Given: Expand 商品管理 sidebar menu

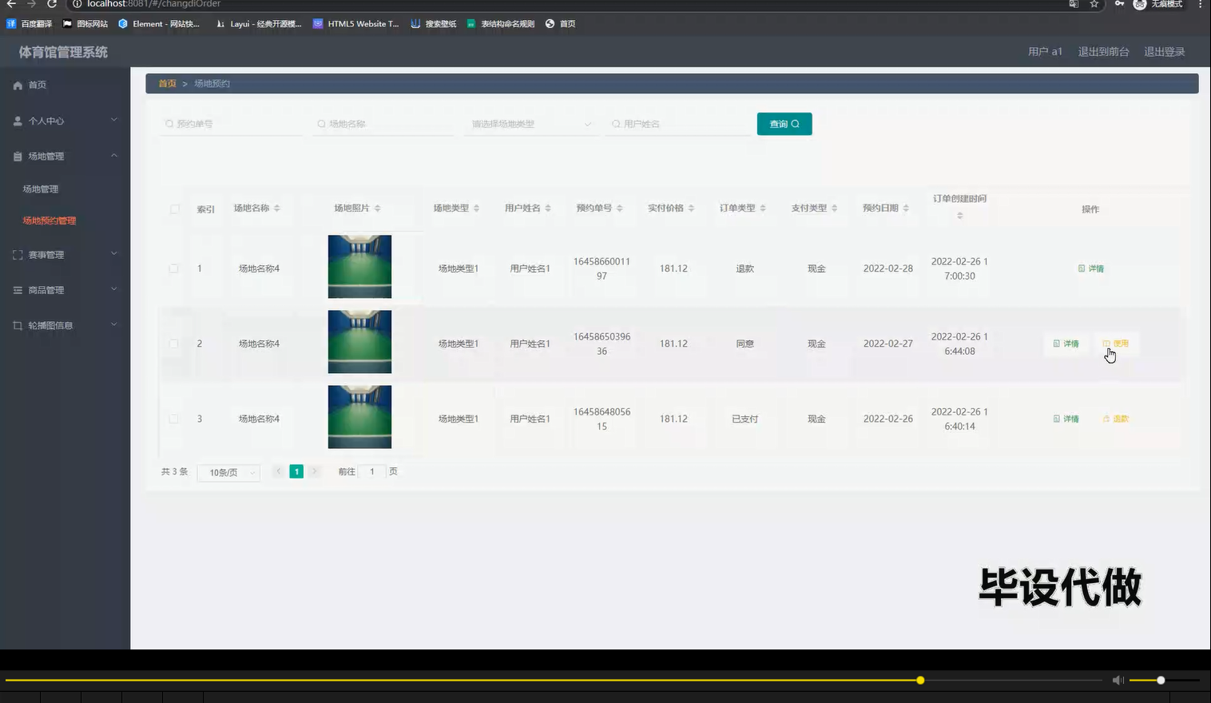Looking at the screenshot, I should pos(65,290).
